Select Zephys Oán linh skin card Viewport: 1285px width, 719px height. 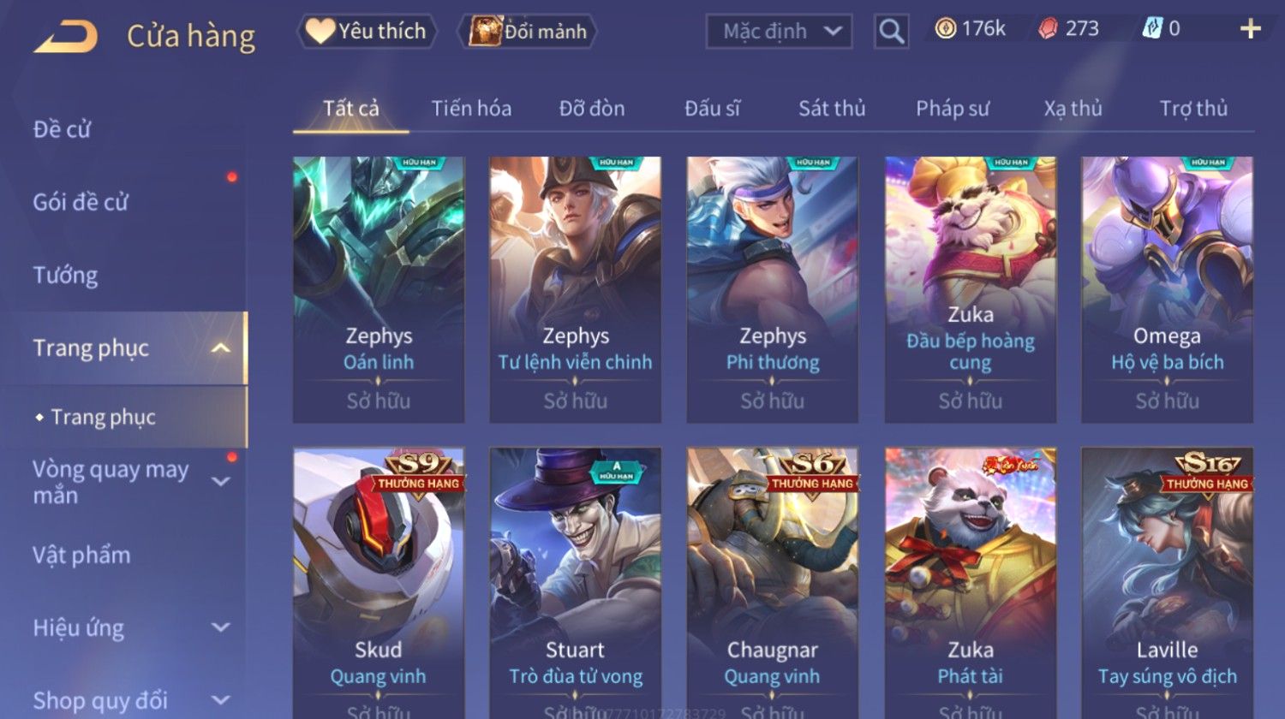pos(379,289)
